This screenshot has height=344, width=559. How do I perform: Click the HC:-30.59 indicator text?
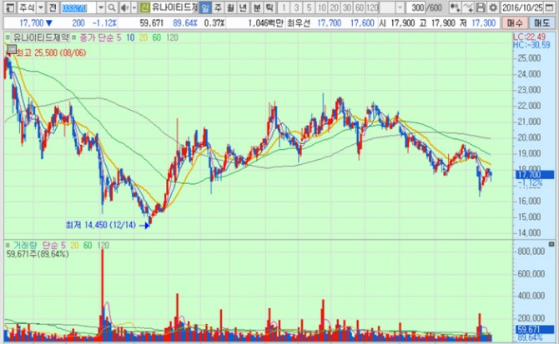pos(531,45)
